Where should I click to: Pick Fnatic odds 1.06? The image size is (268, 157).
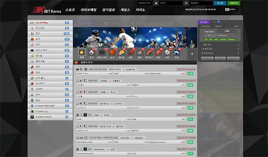tap(104, 119)
